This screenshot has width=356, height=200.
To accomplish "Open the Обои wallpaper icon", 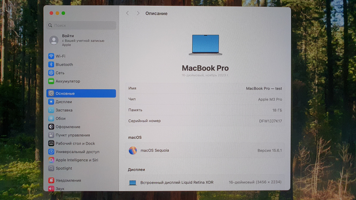I will pyautogui.click(x=51, y=118).
